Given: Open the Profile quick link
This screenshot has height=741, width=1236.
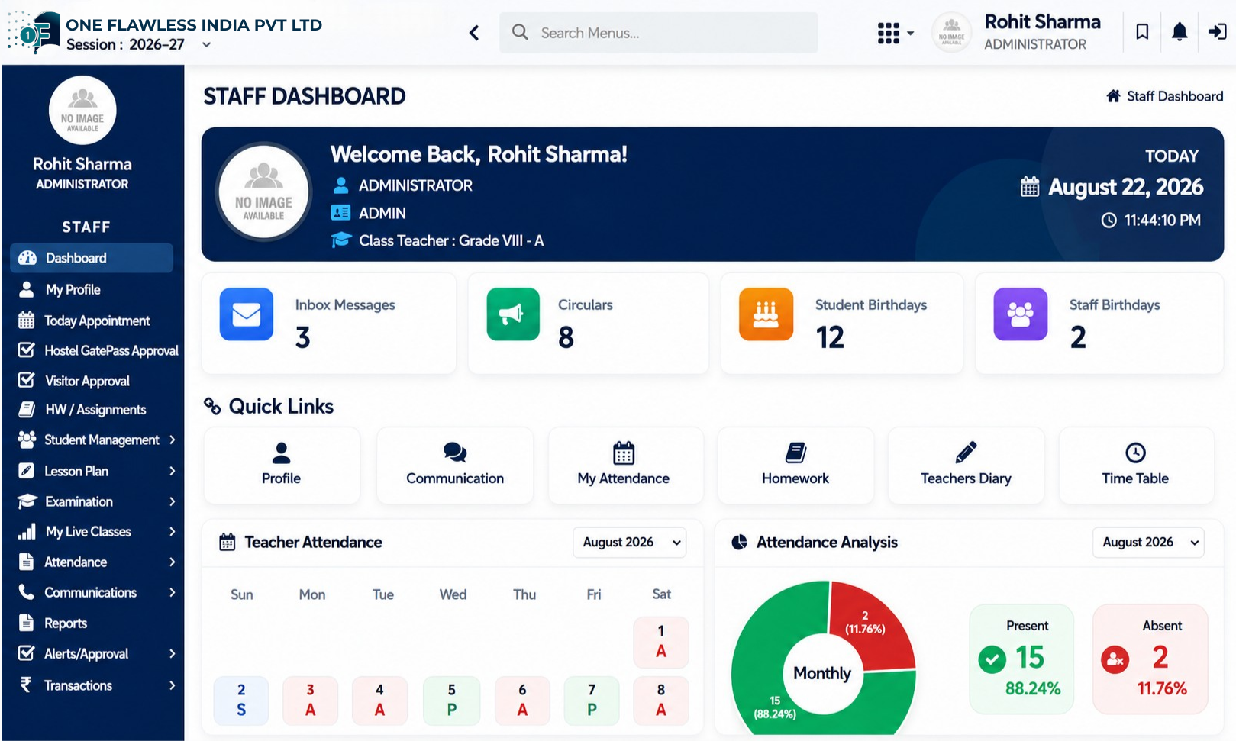Looking at the screenshot, I should pyautogui.click(x=282, y=465).
